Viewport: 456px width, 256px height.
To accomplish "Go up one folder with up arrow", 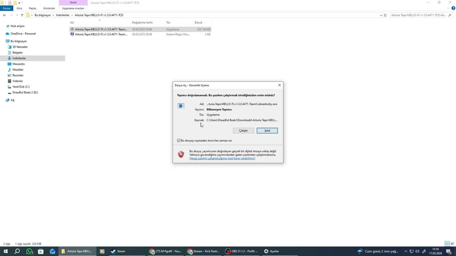I will (22, 15).
